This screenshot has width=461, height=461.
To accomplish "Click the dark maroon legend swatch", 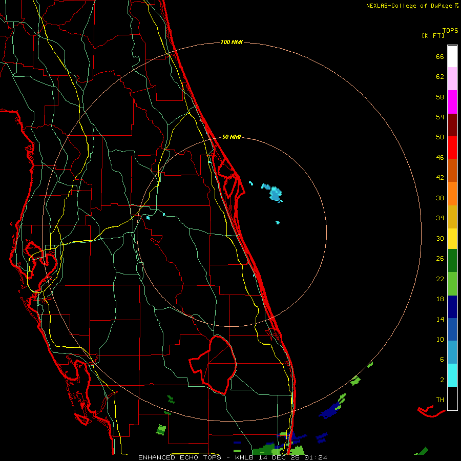I will [452, 124].
